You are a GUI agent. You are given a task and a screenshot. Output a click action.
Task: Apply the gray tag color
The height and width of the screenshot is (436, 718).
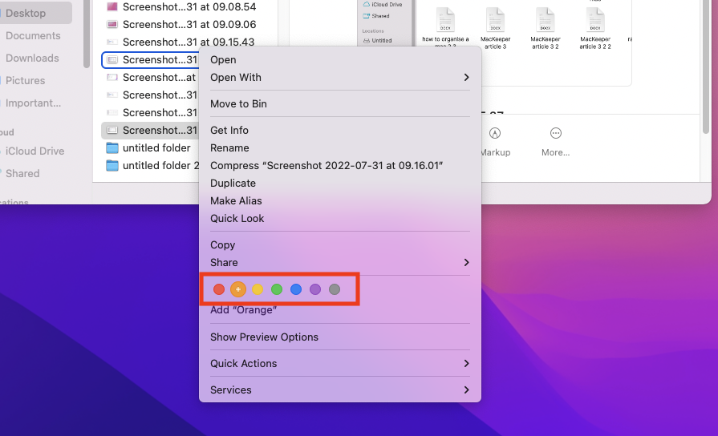point(335,289)
